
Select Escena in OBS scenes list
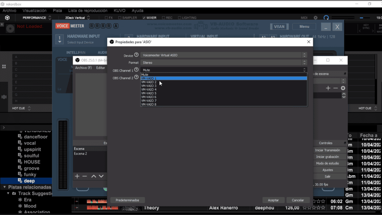(x=90, y=149)
